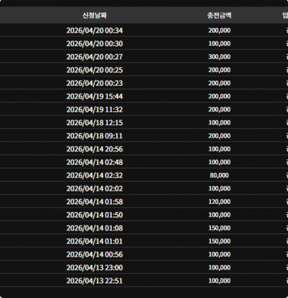Select date cell 2026/04/20 00:30
Image resolution: width=288 pixels, height=298 pixels.
(95, 44)
